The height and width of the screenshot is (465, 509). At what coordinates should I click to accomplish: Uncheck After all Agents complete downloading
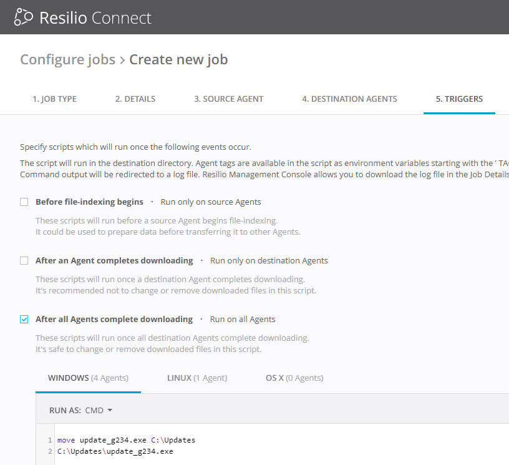pyautogui.click(x=24, y=320)
